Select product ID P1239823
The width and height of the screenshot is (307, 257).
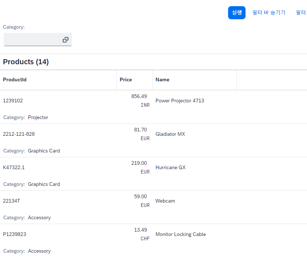[x=15, y=234]
